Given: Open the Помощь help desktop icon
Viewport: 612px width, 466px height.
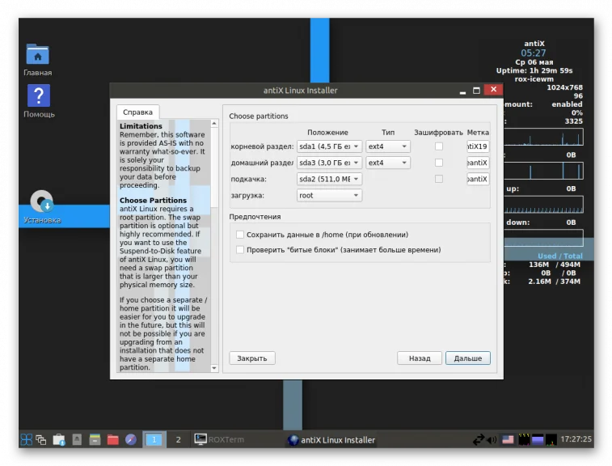Looking at the screenshot, I should tap(38, 96).
